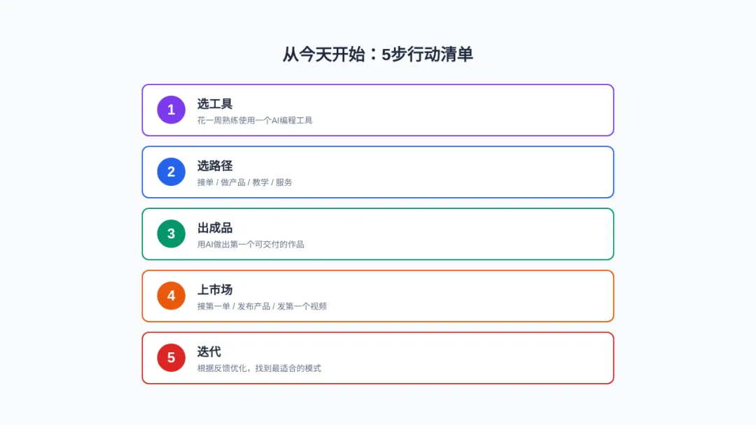Select the 上市场 step heading
This screenshot has height=425, width=756.
[x=215, y=290]
